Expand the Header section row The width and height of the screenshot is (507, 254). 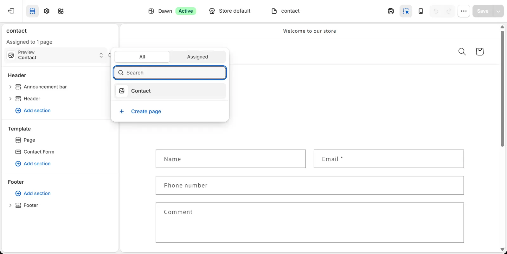[10, 99]
